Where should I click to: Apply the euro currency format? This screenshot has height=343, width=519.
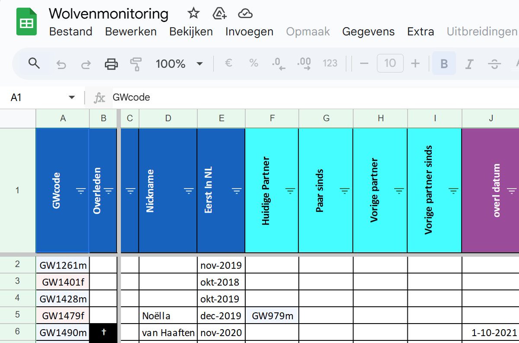[x=229, y=64]
